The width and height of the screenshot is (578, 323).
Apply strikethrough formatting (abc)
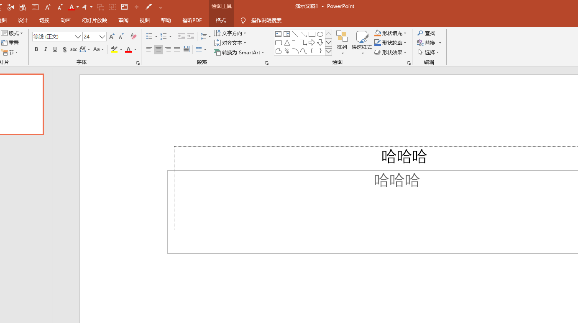pyautogui.click(x=74, y=49)
